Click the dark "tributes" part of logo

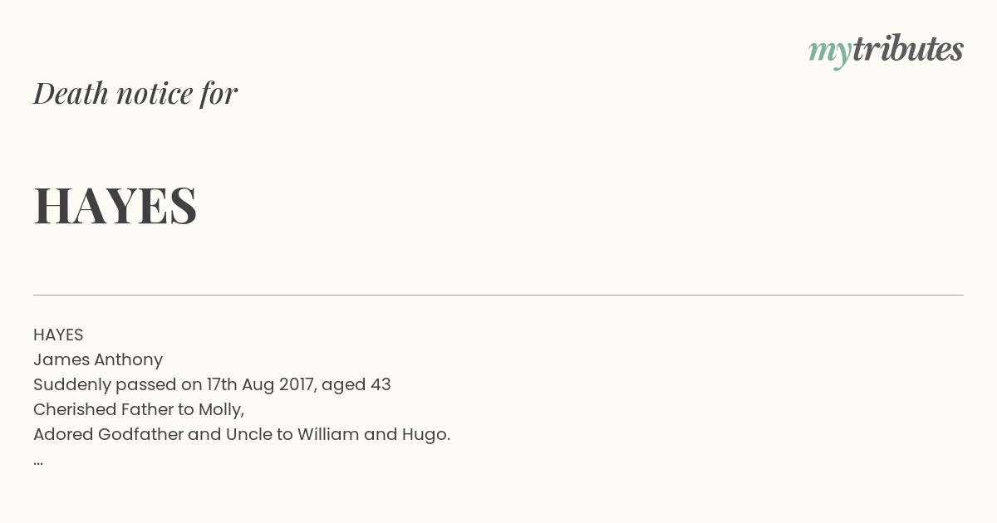coord(908,49)
